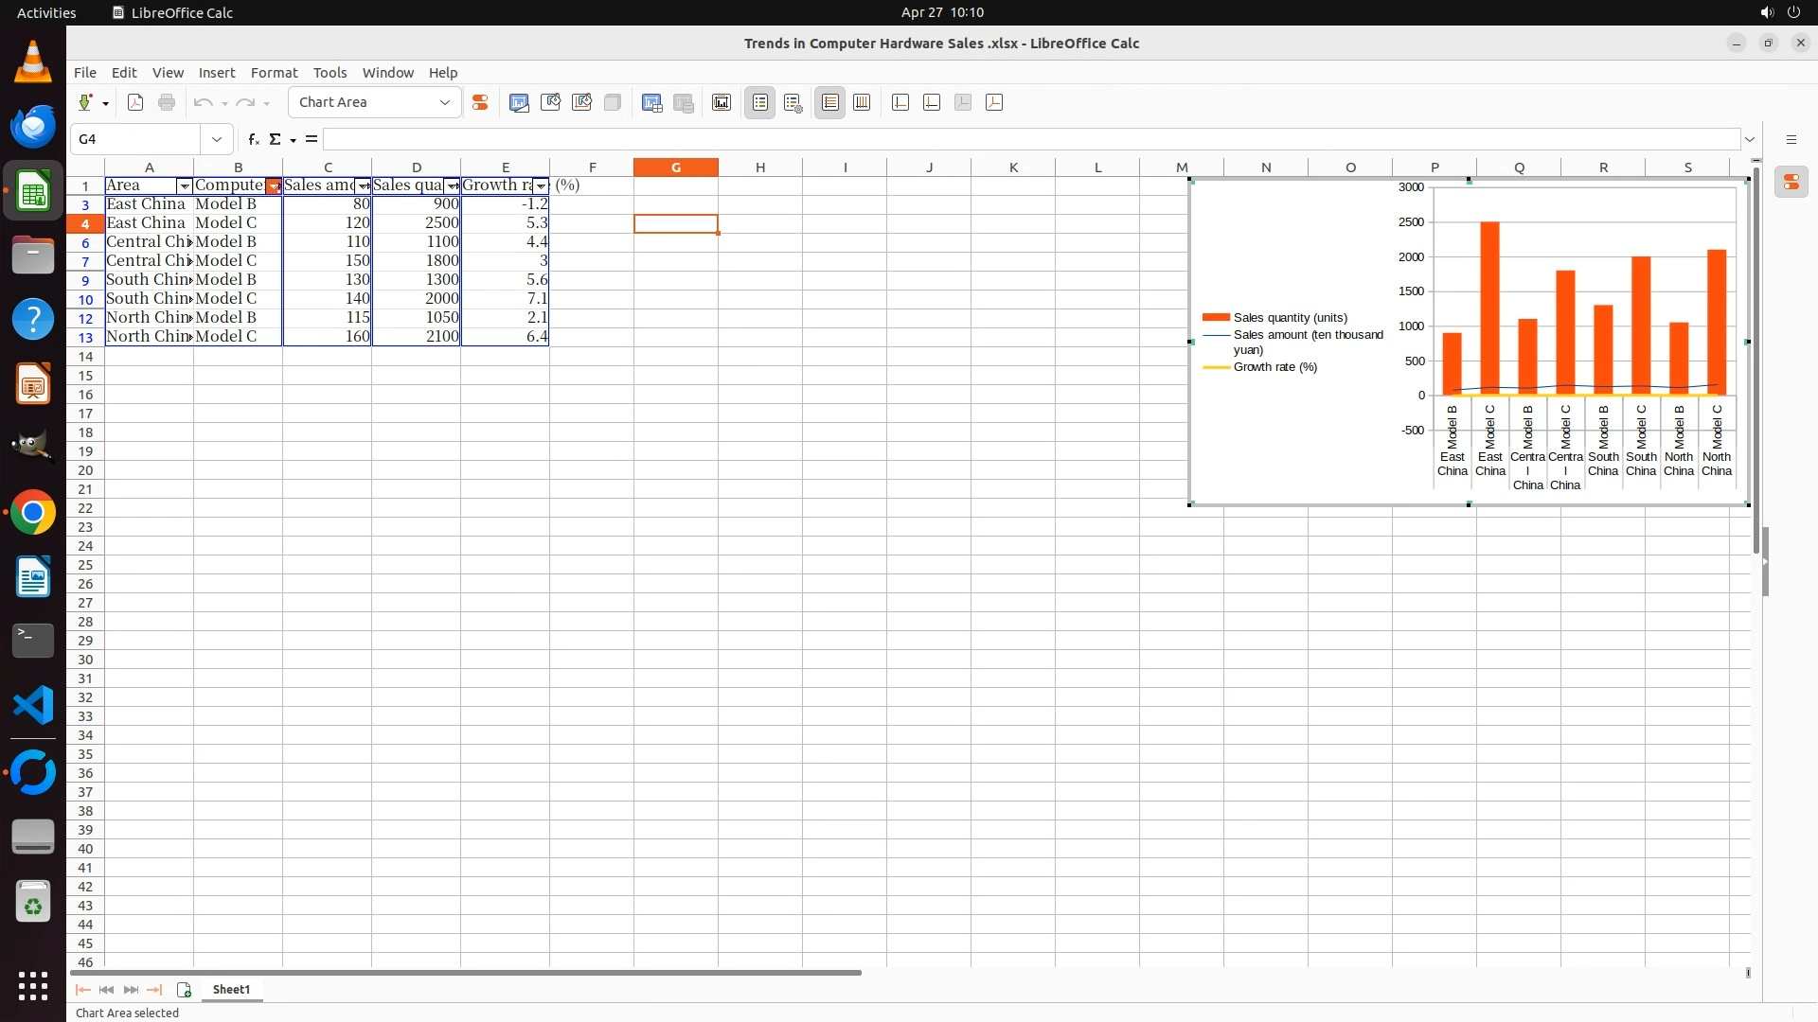Viewport: 1818px width, 1022px height.
Task: Click the All Axes icon
Action: (994, 103)
